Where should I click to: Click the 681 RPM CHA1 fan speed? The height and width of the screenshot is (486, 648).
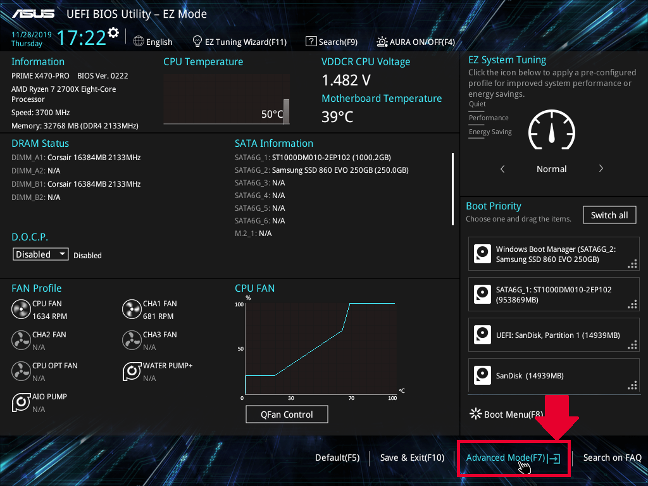pos(158,316)
